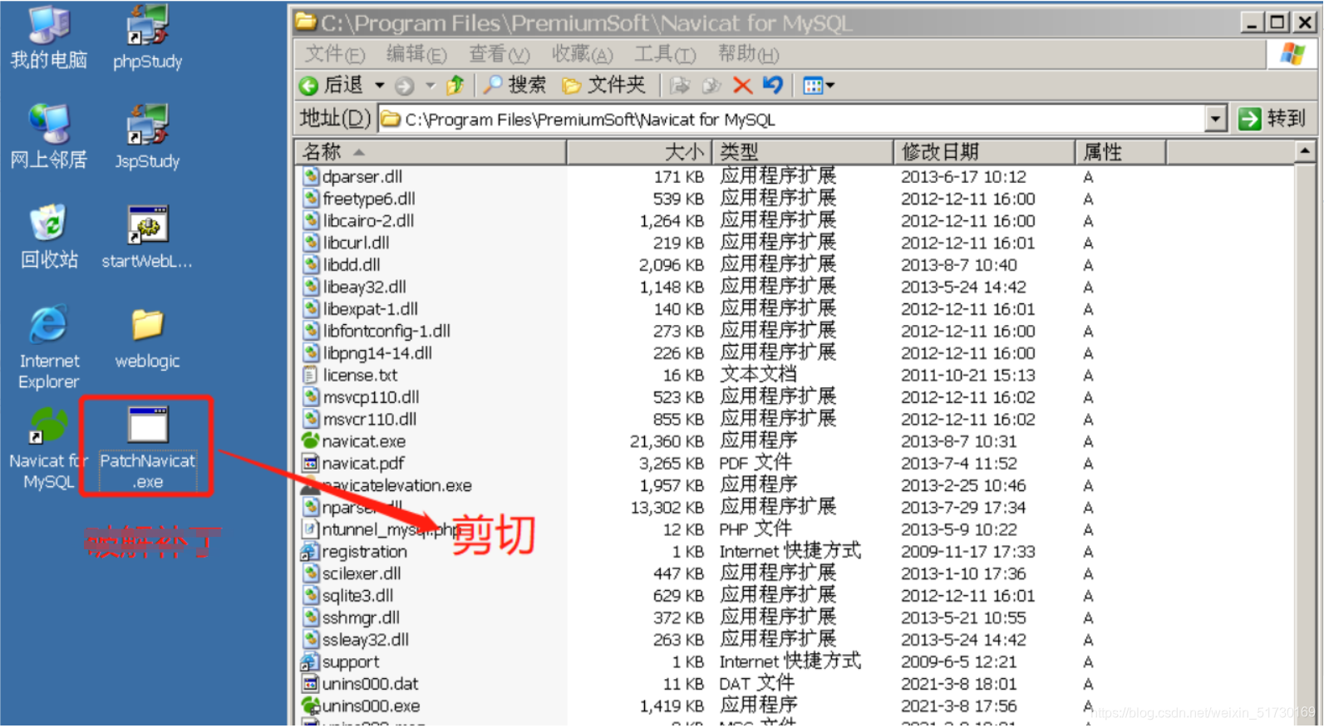
Task: Open the 网上邻居 desktop icon
Action: [x=49, y=137]
